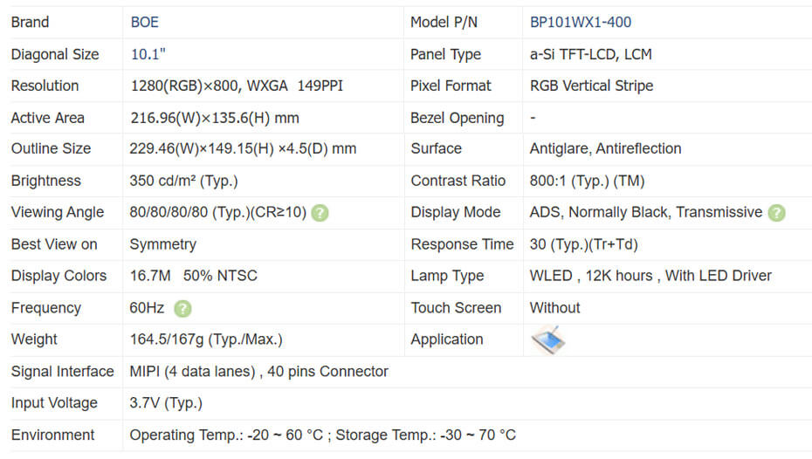Click the Outline Size dimensions value
This screenshot has width=812, height=459.
click(x=243, y=149)
